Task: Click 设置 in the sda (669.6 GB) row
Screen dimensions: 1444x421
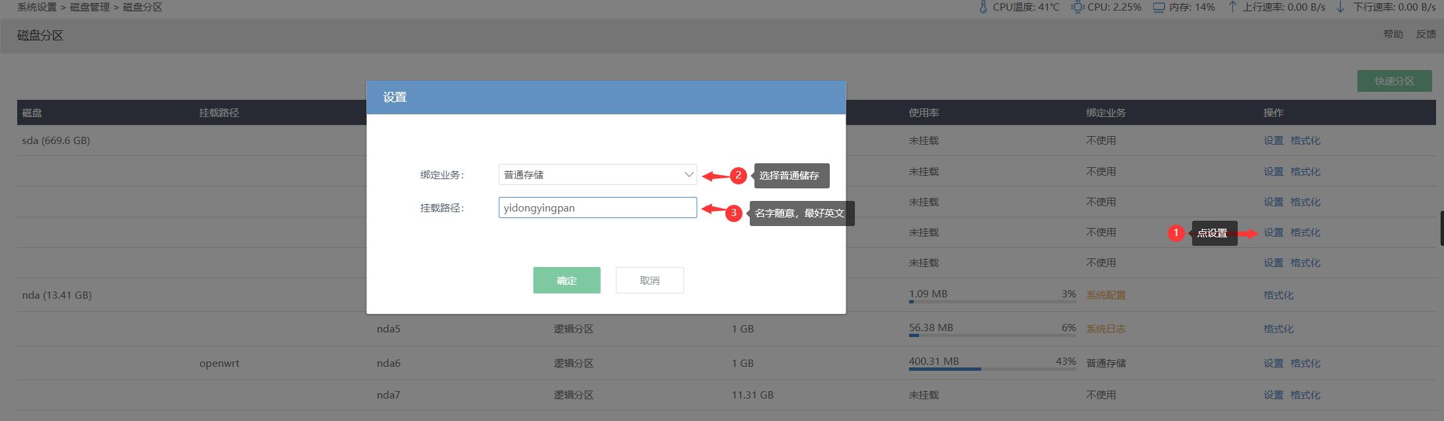Action: pos(1273,141)
